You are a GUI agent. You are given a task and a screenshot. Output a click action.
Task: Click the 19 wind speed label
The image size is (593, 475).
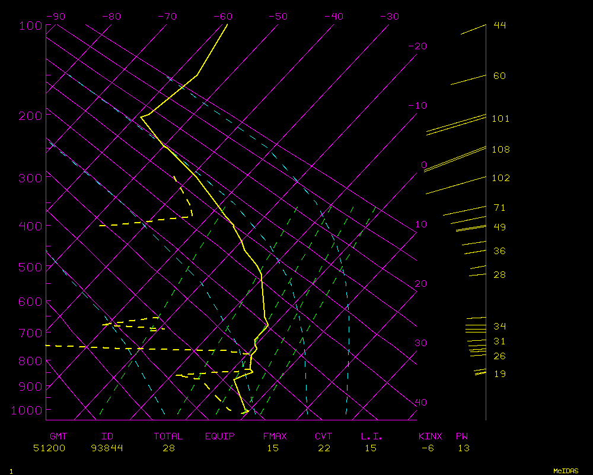[x=499, y=374]
